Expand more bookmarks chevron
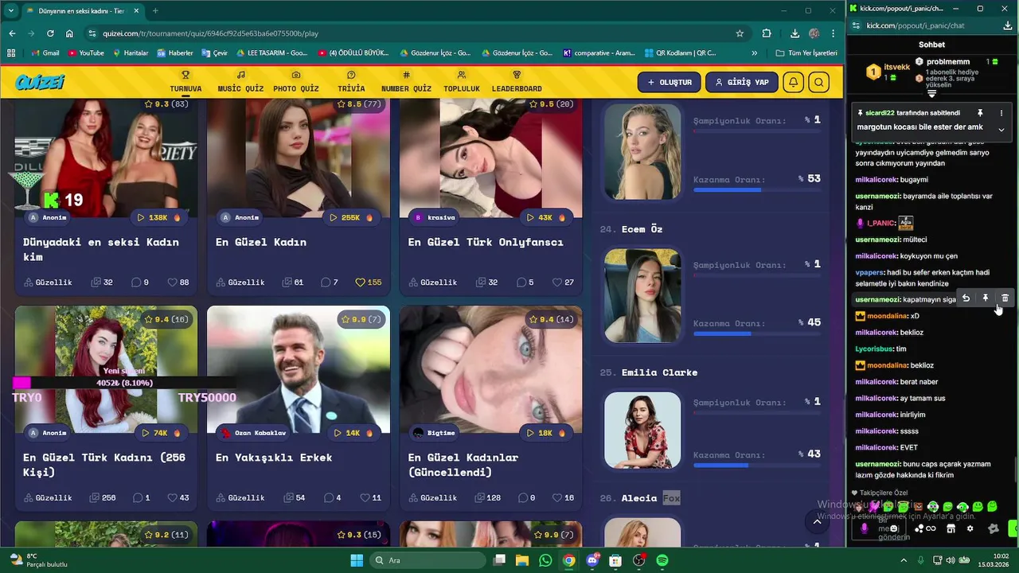1019x573 pixels. click(755, 53)
